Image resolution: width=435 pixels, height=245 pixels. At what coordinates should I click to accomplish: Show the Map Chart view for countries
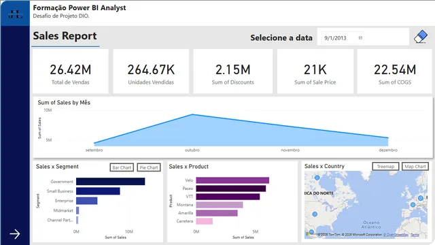[x=415, y=166]
